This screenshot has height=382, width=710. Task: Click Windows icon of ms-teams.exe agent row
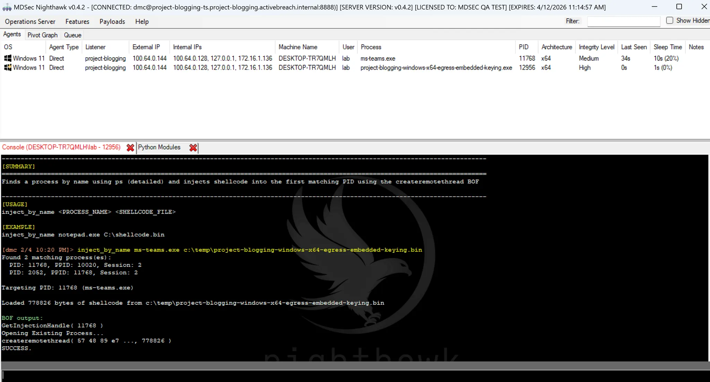(8, 58)
